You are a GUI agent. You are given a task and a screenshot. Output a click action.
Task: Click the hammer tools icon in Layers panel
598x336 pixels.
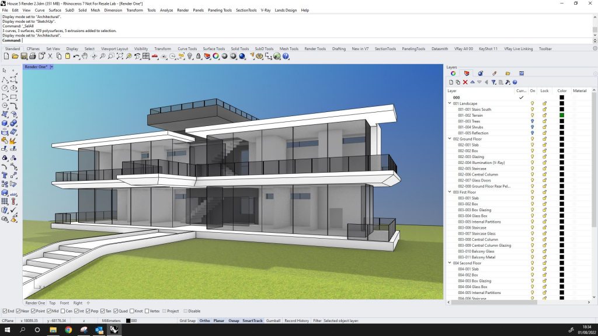pos(507,82)
